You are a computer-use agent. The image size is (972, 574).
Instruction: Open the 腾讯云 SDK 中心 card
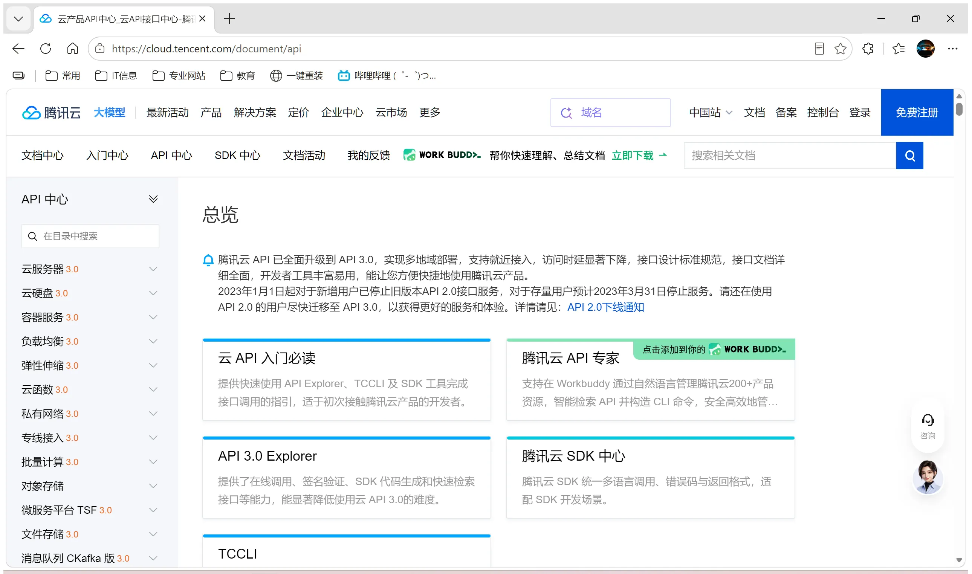tap(651, 477)
